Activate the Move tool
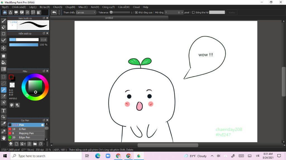Viewport: 286px width, 160px height. 3,48
